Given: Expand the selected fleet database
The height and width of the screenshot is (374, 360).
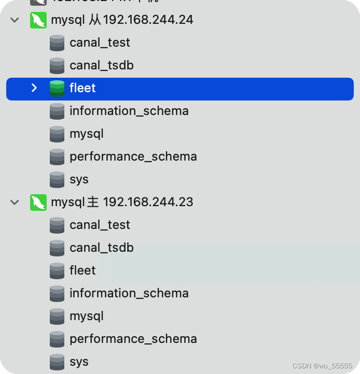Looking at the screenshot, I should 34,88.
